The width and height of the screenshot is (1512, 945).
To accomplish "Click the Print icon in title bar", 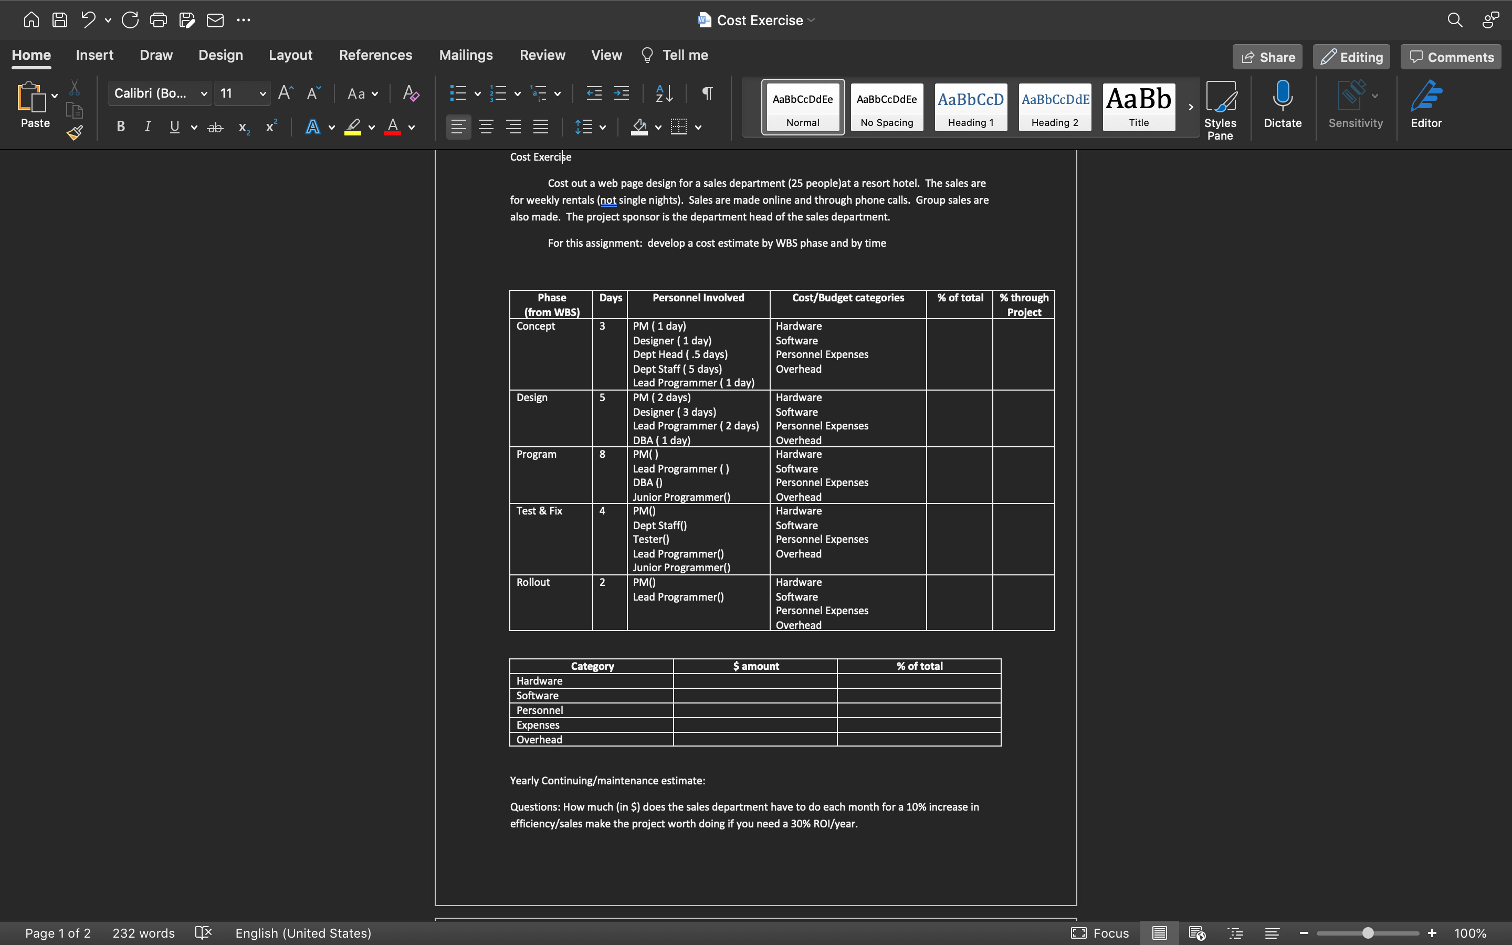I will 158,20.
